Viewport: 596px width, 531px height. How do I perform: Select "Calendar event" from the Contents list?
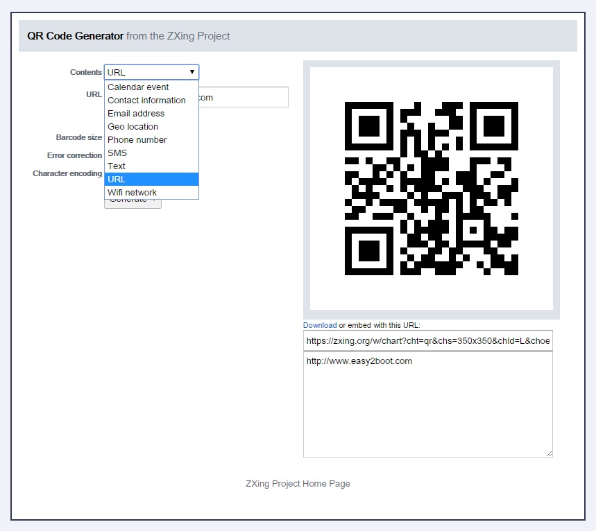pos(137,87)
